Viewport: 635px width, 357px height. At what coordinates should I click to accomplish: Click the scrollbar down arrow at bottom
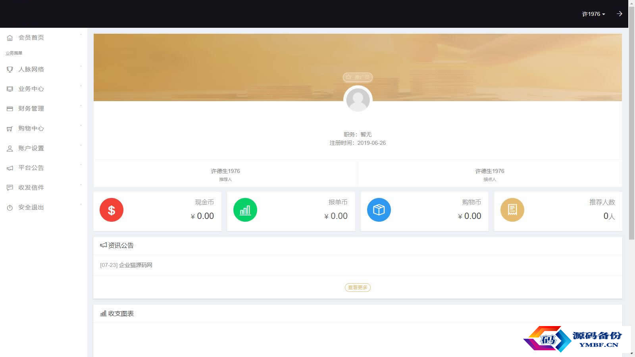click(x=631, y=353)
